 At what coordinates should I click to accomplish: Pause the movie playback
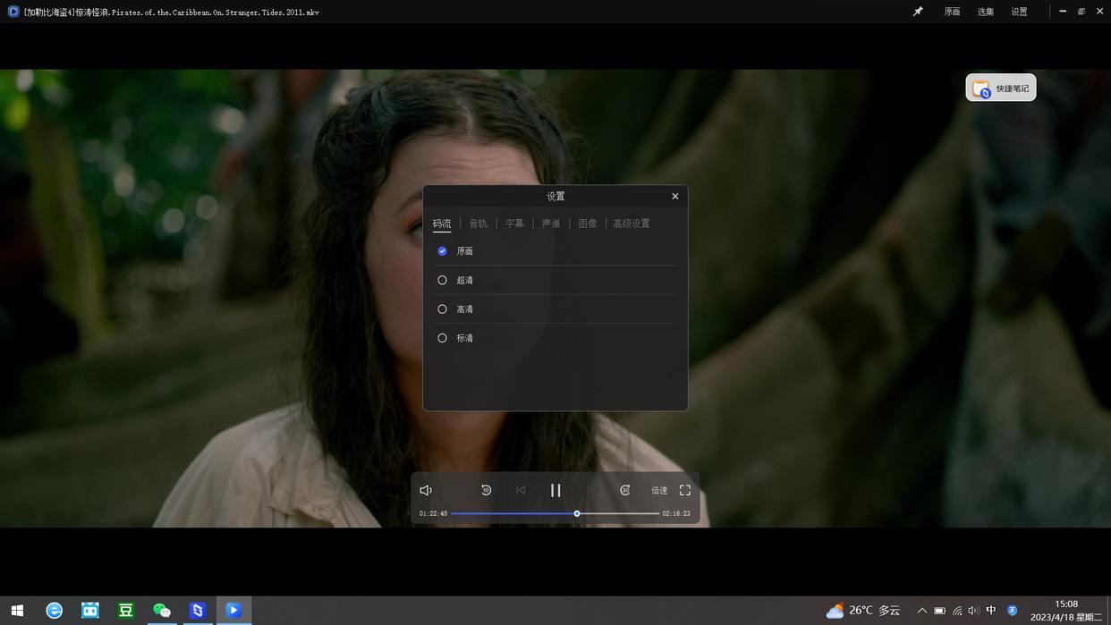point(555,490)
